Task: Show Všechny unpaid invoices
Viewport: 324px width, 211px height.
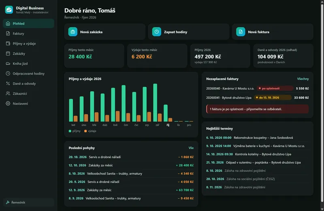Action: pyautogui.click(x=303, y=79)
